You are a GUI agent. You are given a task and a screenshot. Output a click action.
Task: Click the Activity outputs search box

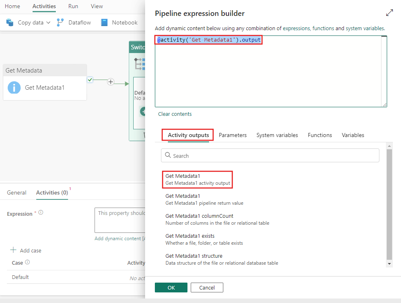pyautogui.click(x=270, y=155)
